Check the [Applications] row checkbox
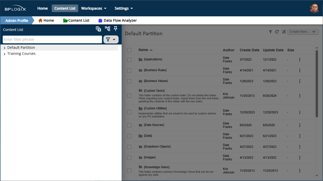The height and width of the screenshot is (181, 323). click(x=129, y=60)
